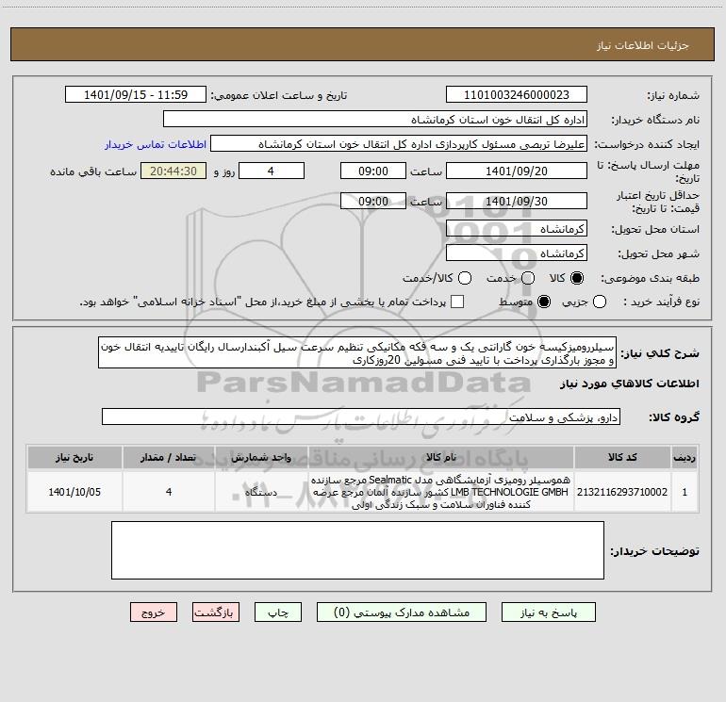Select the کالا/خدمت radio button
The width and height of the screenshot is (726, 702).
(465, 278)
